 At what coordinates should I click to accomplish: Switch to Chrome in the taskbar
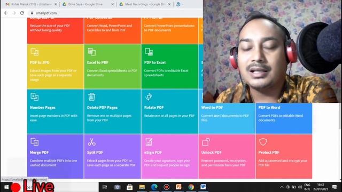click(x=191, y=187)
